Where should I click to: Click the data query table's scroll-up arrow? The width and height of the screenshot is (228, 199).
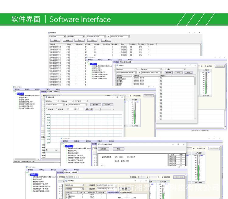point(201,44)
